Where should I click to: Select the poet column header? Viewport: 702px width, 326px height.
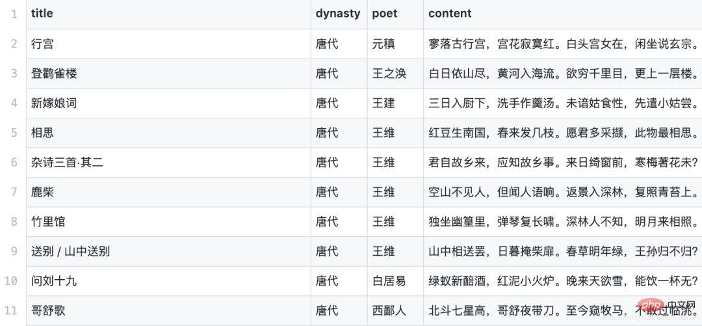(385, 14)
